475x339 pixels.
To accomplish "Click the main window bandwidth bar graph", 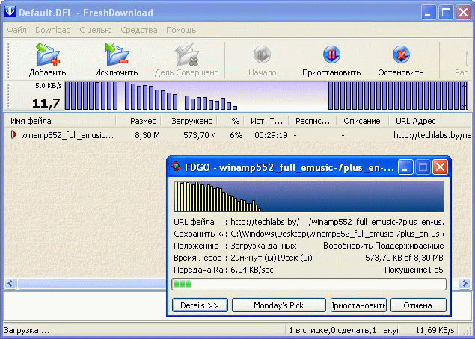I will tap(266, 96).
